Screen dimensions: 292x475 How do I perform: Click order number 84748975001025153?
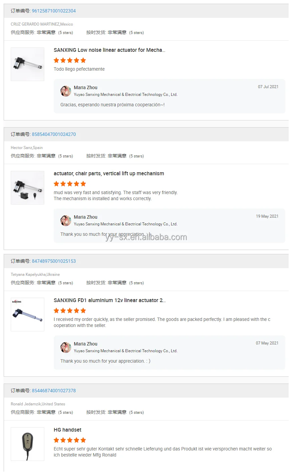(x=54, y=261)
